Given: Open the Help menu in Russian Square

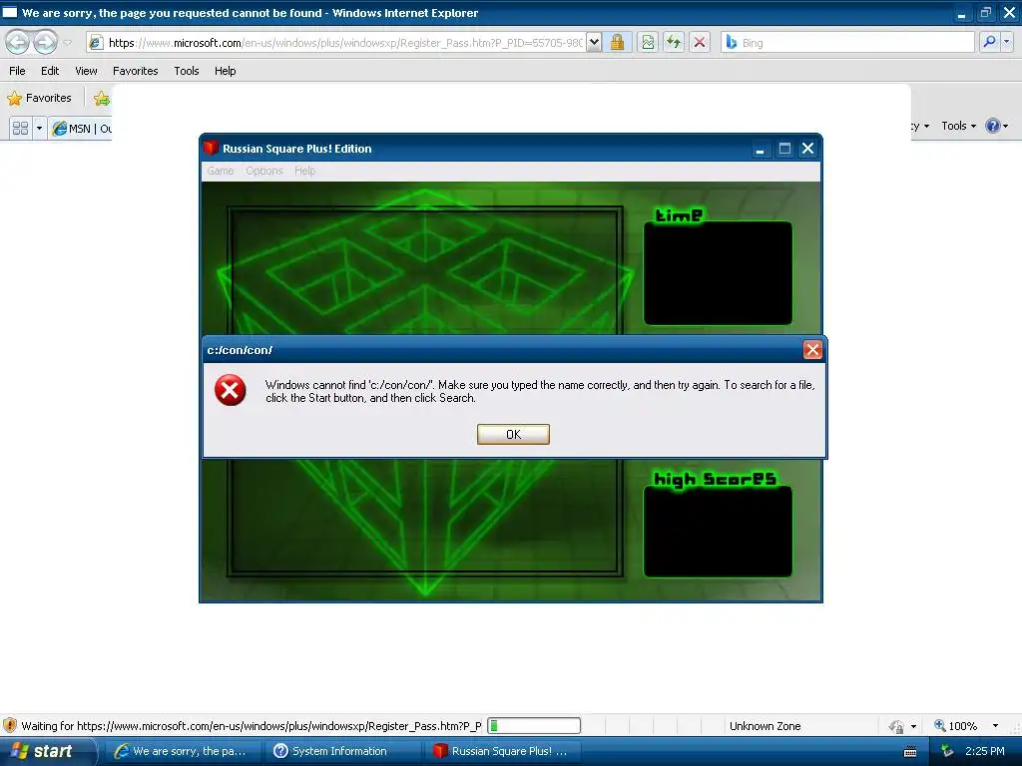Looking at the screenshot, I should 304,171.
